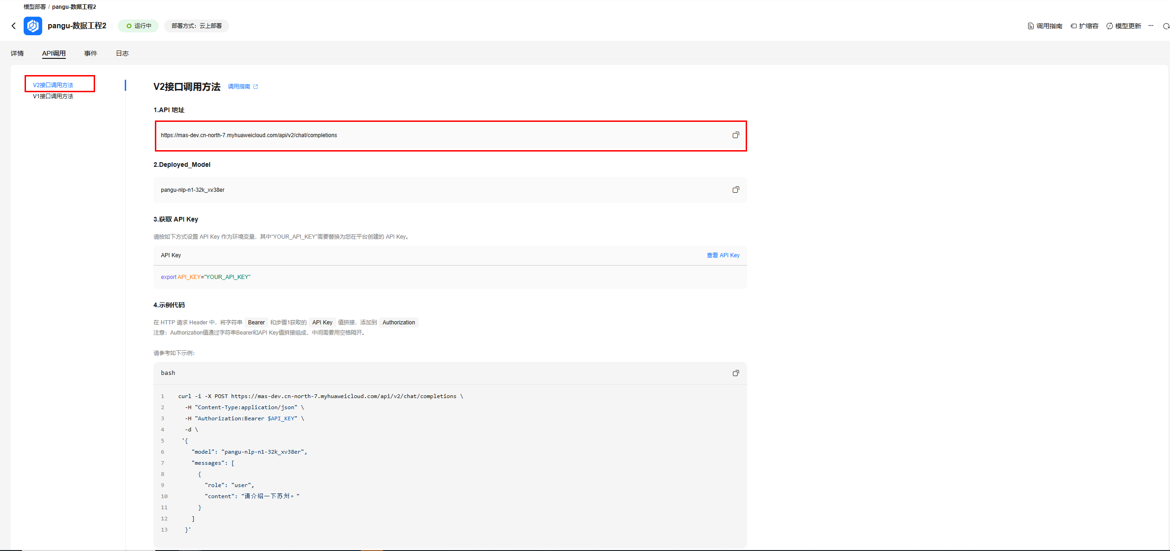Viewport: 1170px width, 551px height.
Task: Copy the API address URL
Action: [x=735, y=135]
